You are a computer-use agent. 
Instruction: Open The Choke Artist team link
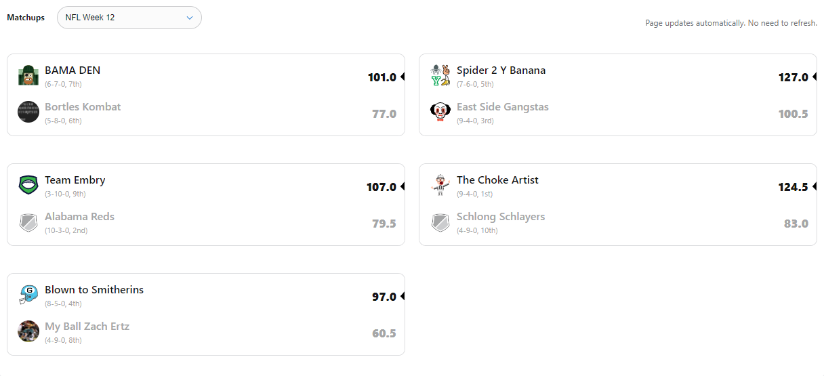497,180
